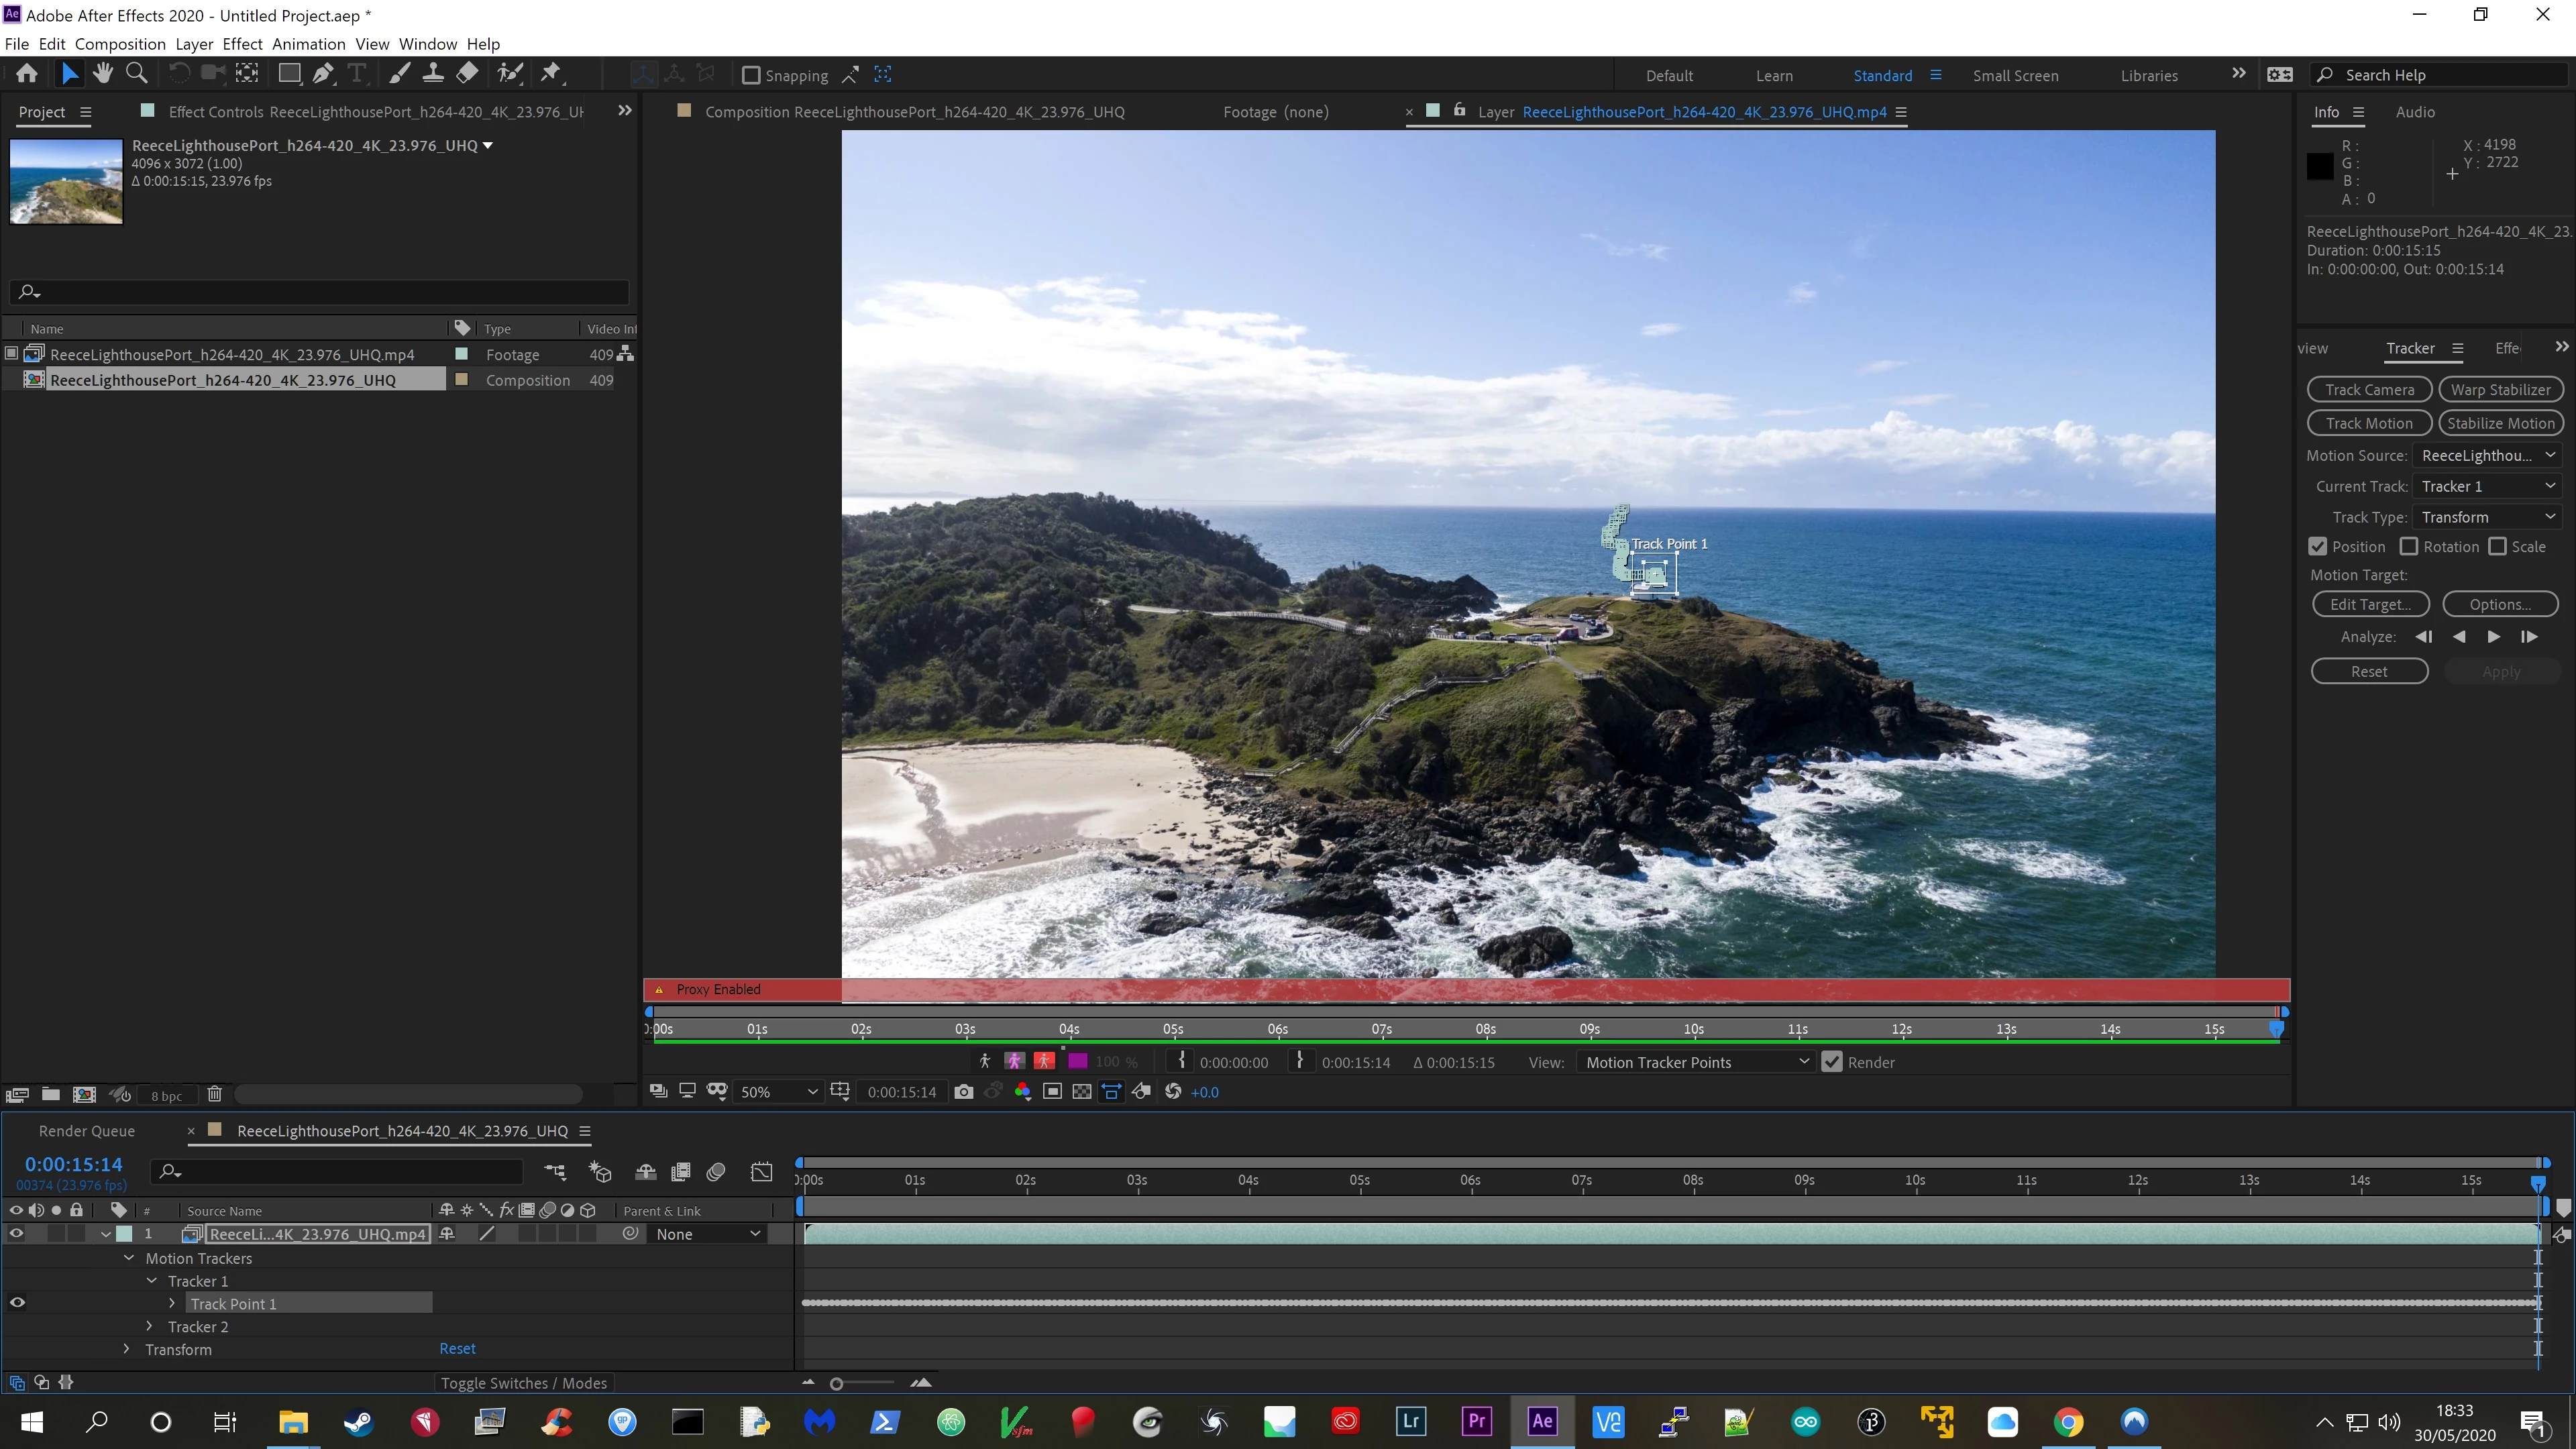This screenshot has width=2576, height=1449.
Task: Enable the Scale checkbox in Tracker
Action: point(2497,547)
